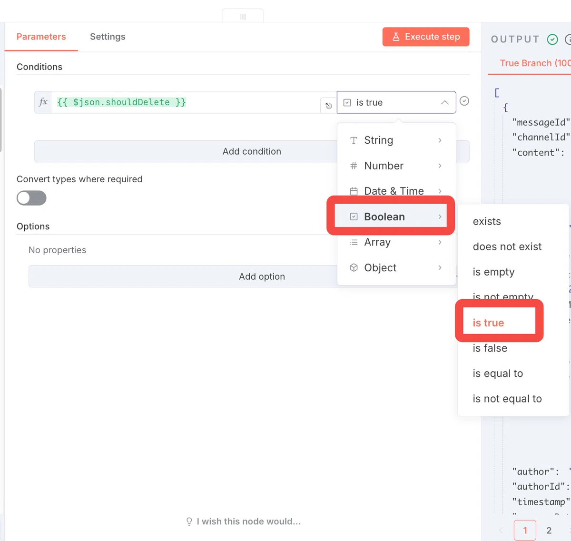571x541 pixels.
Task: Click the flask icon on Execute step
Action: coord(395,37)
